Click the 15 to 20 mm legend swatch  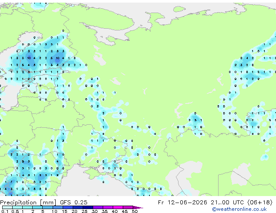point(67,207)
